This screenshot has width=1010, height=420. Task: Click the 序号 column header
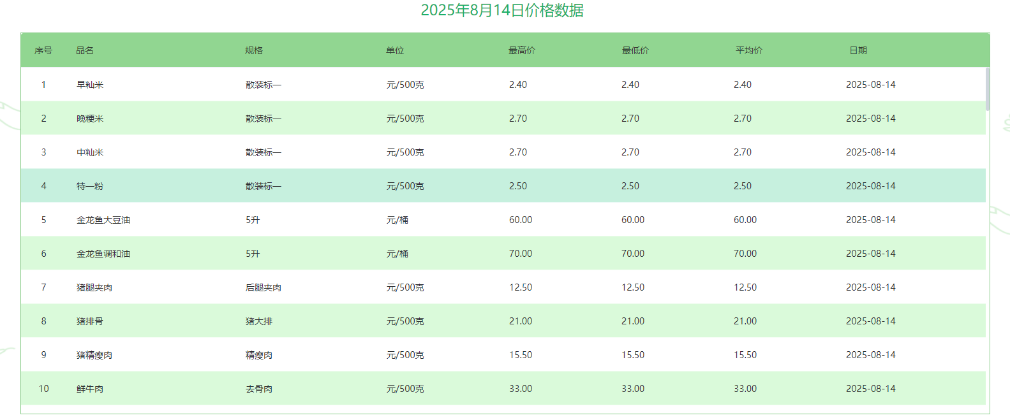(43, 50)
